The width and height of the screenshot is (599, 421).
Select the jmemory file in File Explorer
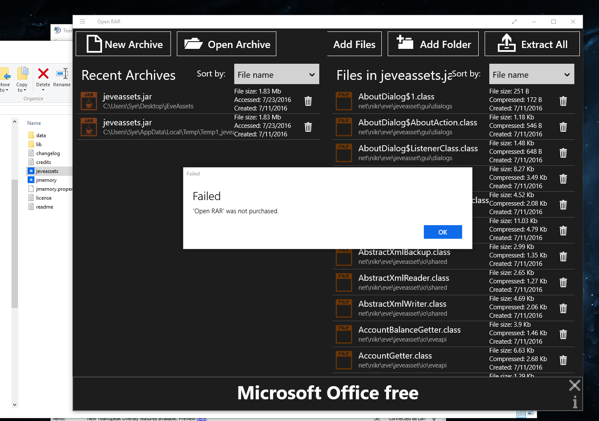tap(46, 180)
